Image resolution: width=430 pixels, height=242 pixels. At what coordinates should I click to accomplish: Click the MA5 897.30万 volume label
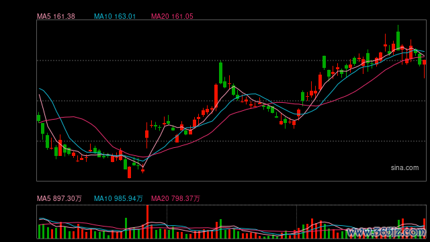[x=60, y=198]
